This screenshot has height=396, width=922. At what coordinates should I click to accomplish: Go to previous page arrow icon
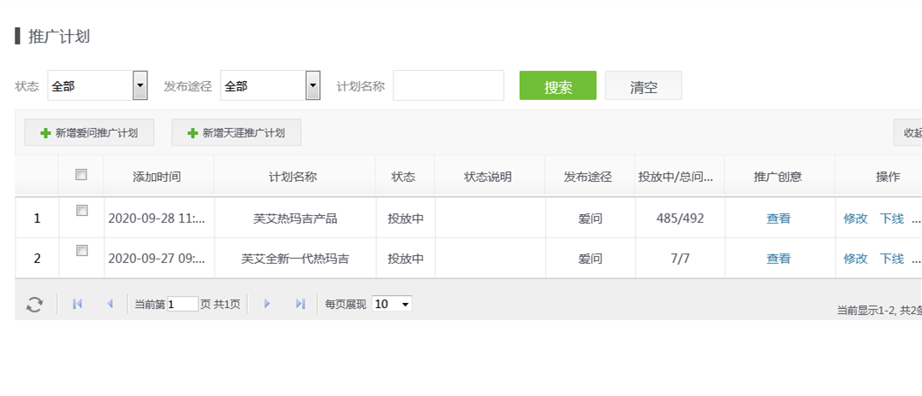109,304
